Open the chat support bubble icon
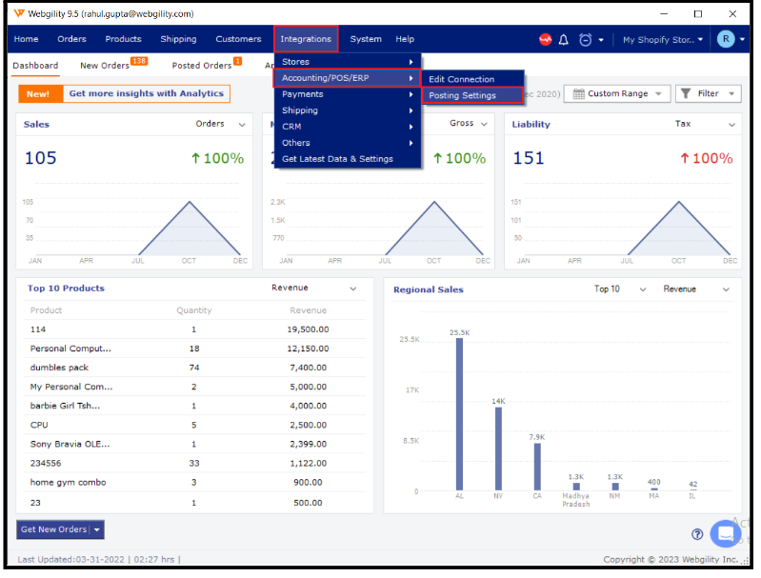The height and width of the screenshot is (578, 761). pos(726,533)
